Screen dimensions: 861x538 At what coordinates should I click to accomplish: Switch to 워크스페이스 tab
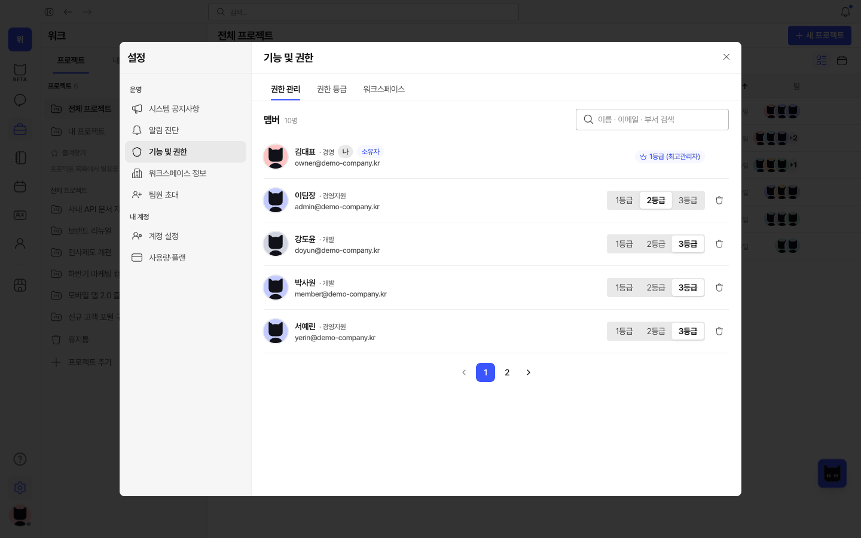coord(384,89)
